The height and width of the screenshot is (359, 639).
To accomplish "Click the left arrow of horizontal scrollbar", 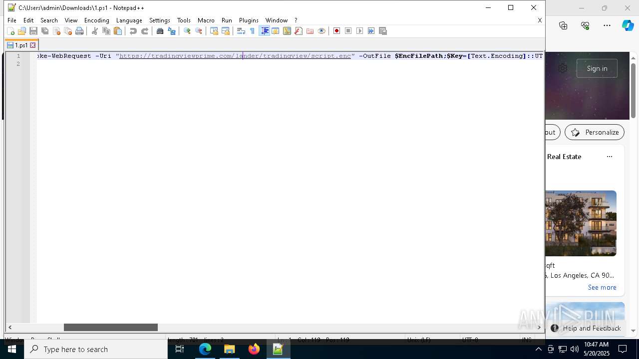I will [10, 328].
